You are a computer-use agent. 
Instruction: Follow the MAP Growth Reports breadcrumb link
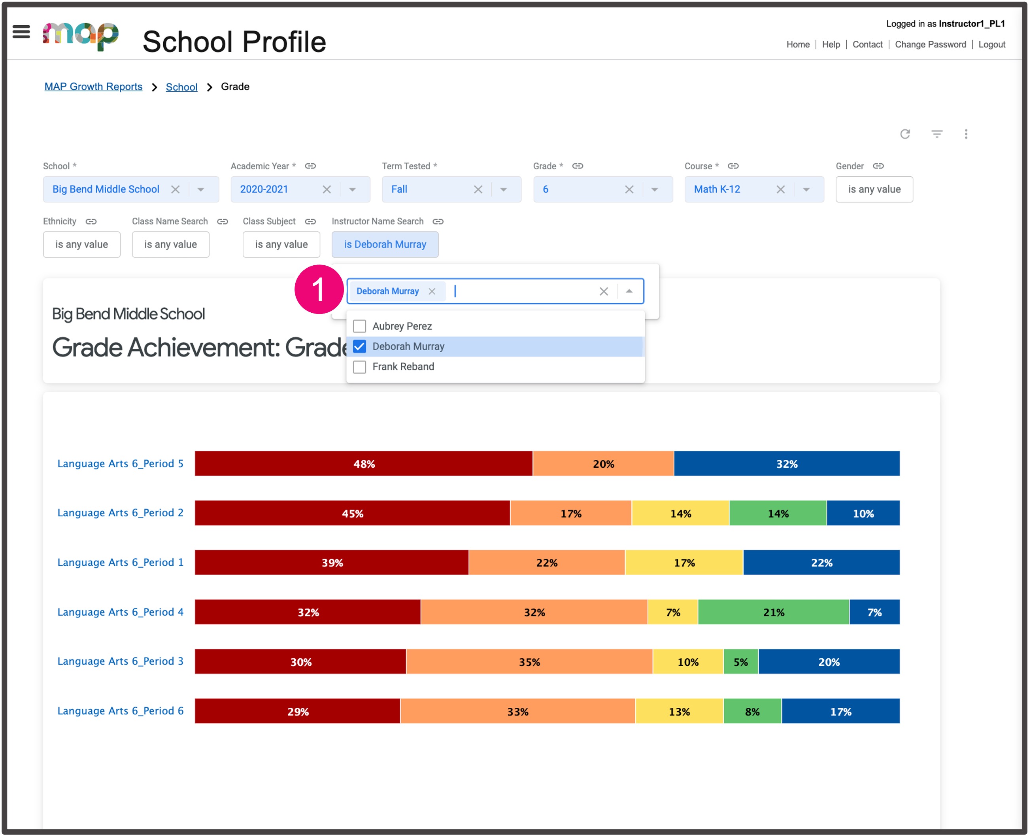pyautogui.click(x=93, y=87)
